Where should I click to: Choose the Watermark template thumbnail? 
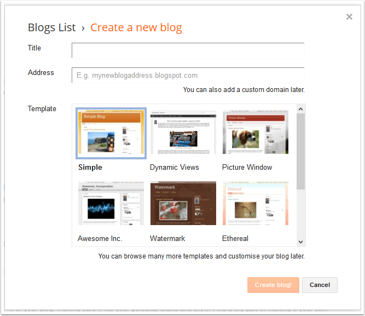[x=183, y=204]
